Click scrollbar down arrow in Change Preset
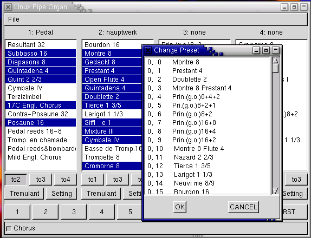The width and height of the screenshot is (311, 238). click(x=275, y=191)
